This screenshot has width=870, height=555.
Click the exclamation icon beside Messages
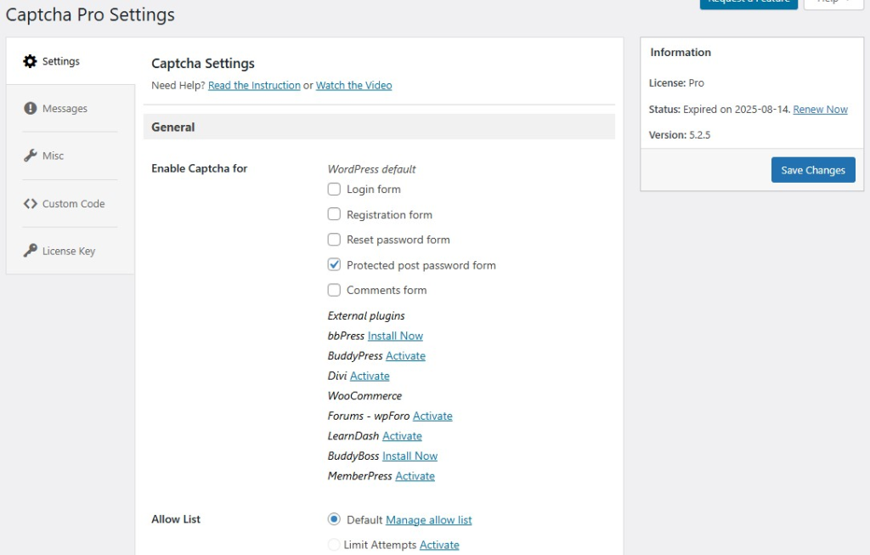[x=30, y=109]
